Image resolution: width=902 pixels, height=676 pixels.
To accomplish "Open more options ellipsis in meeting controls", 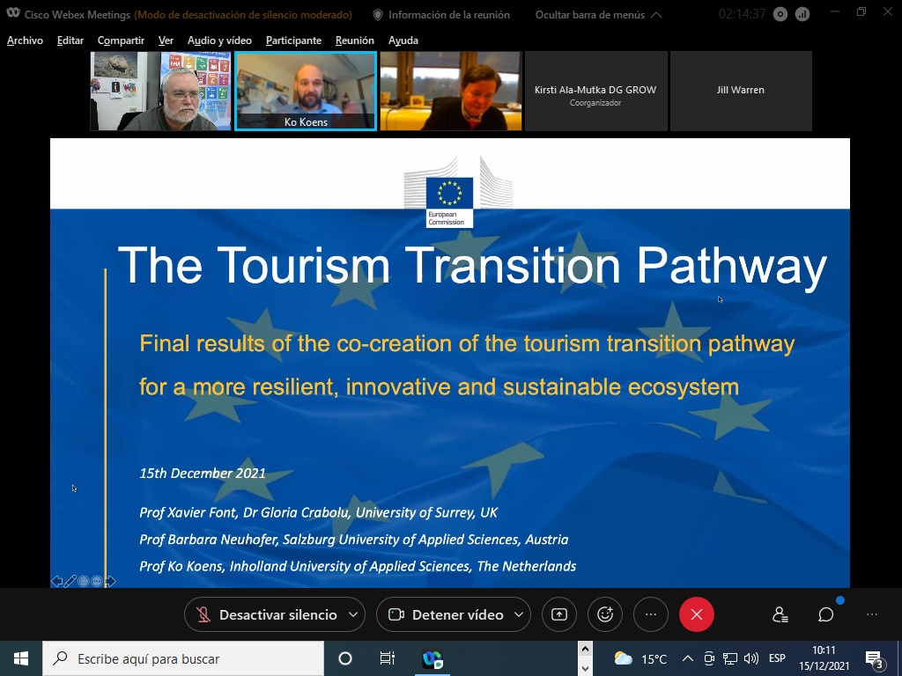I will [x=651, y=614].
